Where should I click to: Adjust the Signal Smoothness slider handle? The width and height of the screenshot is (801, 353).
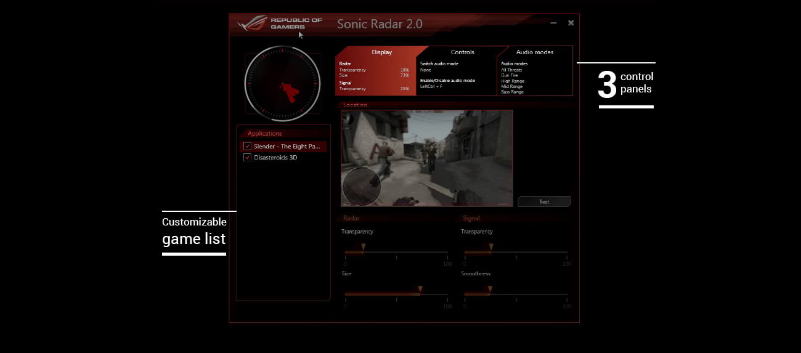(490, 288)
